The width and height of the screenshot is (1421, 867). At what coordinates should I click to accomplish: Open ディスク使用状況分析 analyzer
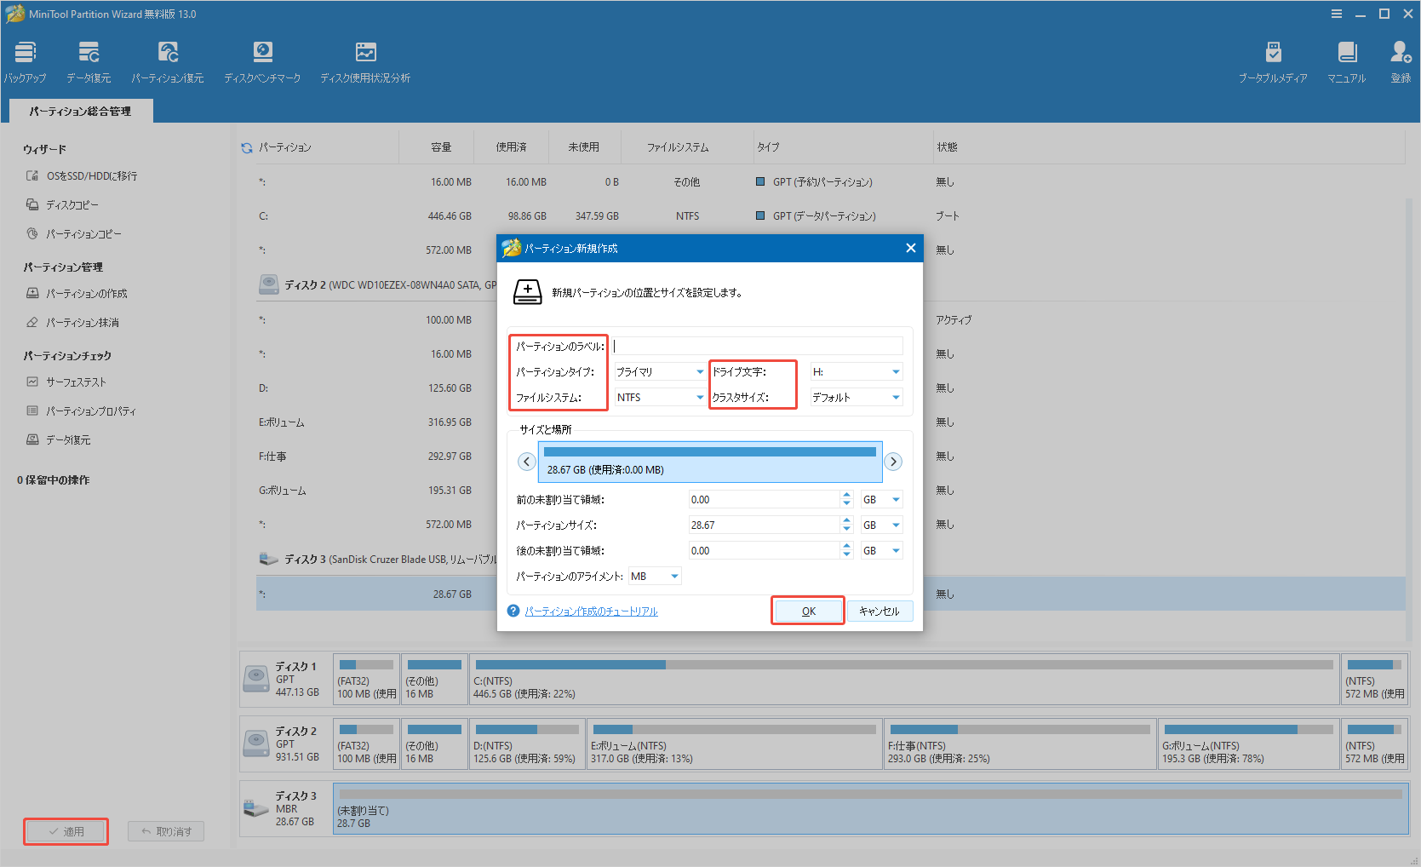click(365, 60)
